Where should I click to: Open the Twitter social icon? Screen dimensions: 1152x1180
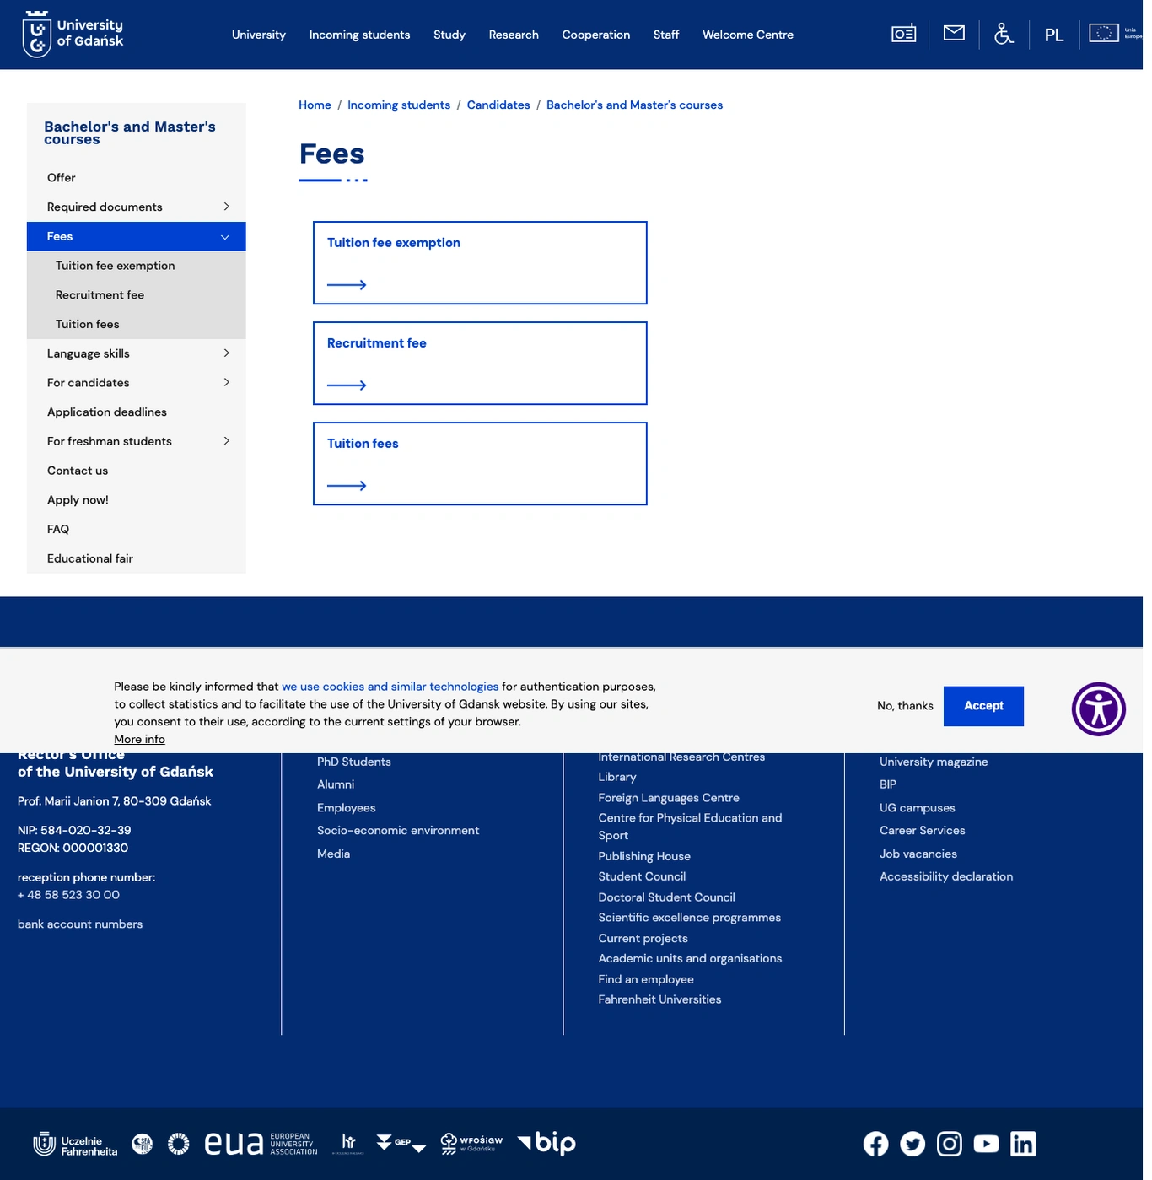(x=912, y=1144)
